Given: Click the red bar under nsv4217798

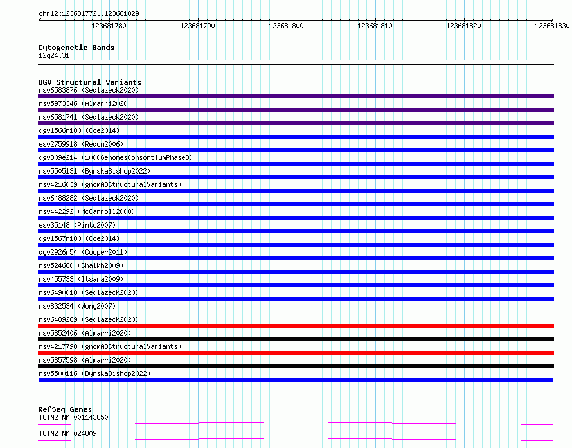Looking at the screenshot, I should pyautogui.click(x=296, y=353).
